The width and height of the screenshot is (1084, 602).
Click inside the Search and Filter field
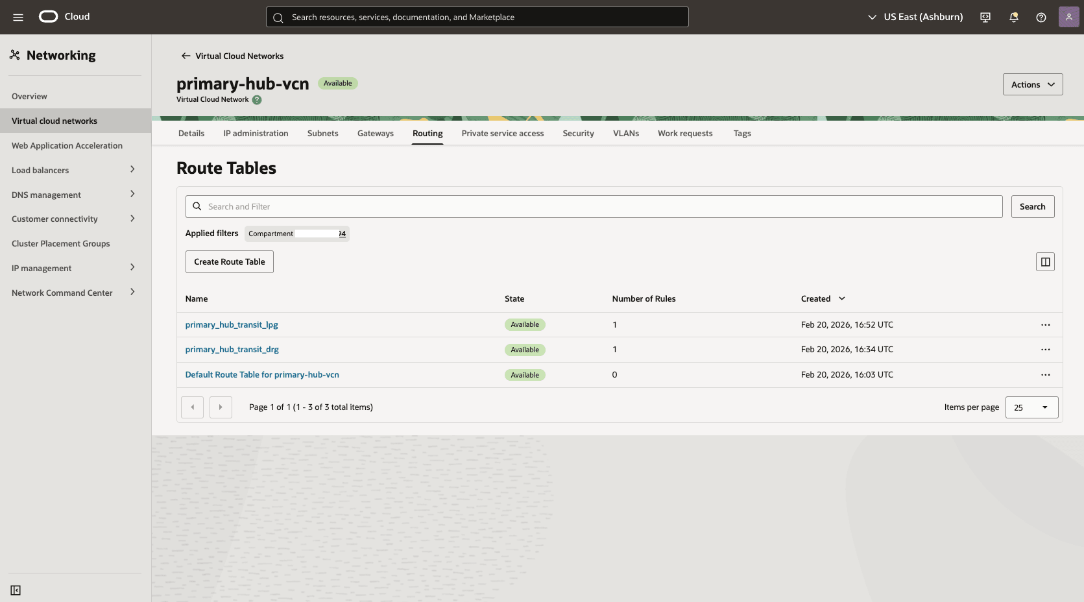454,206
